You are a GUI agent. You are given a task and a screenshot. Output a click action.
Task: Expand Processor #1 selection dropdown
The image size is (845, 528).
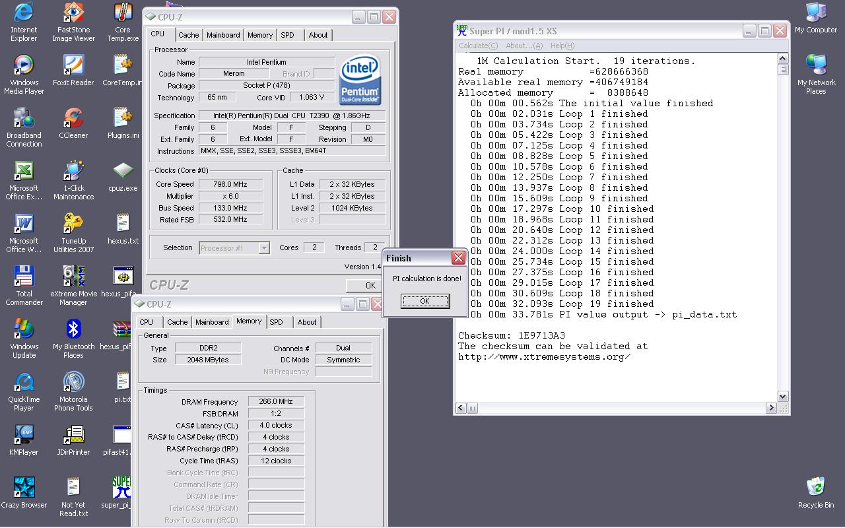pyautogui.click(x=264, y=248)
